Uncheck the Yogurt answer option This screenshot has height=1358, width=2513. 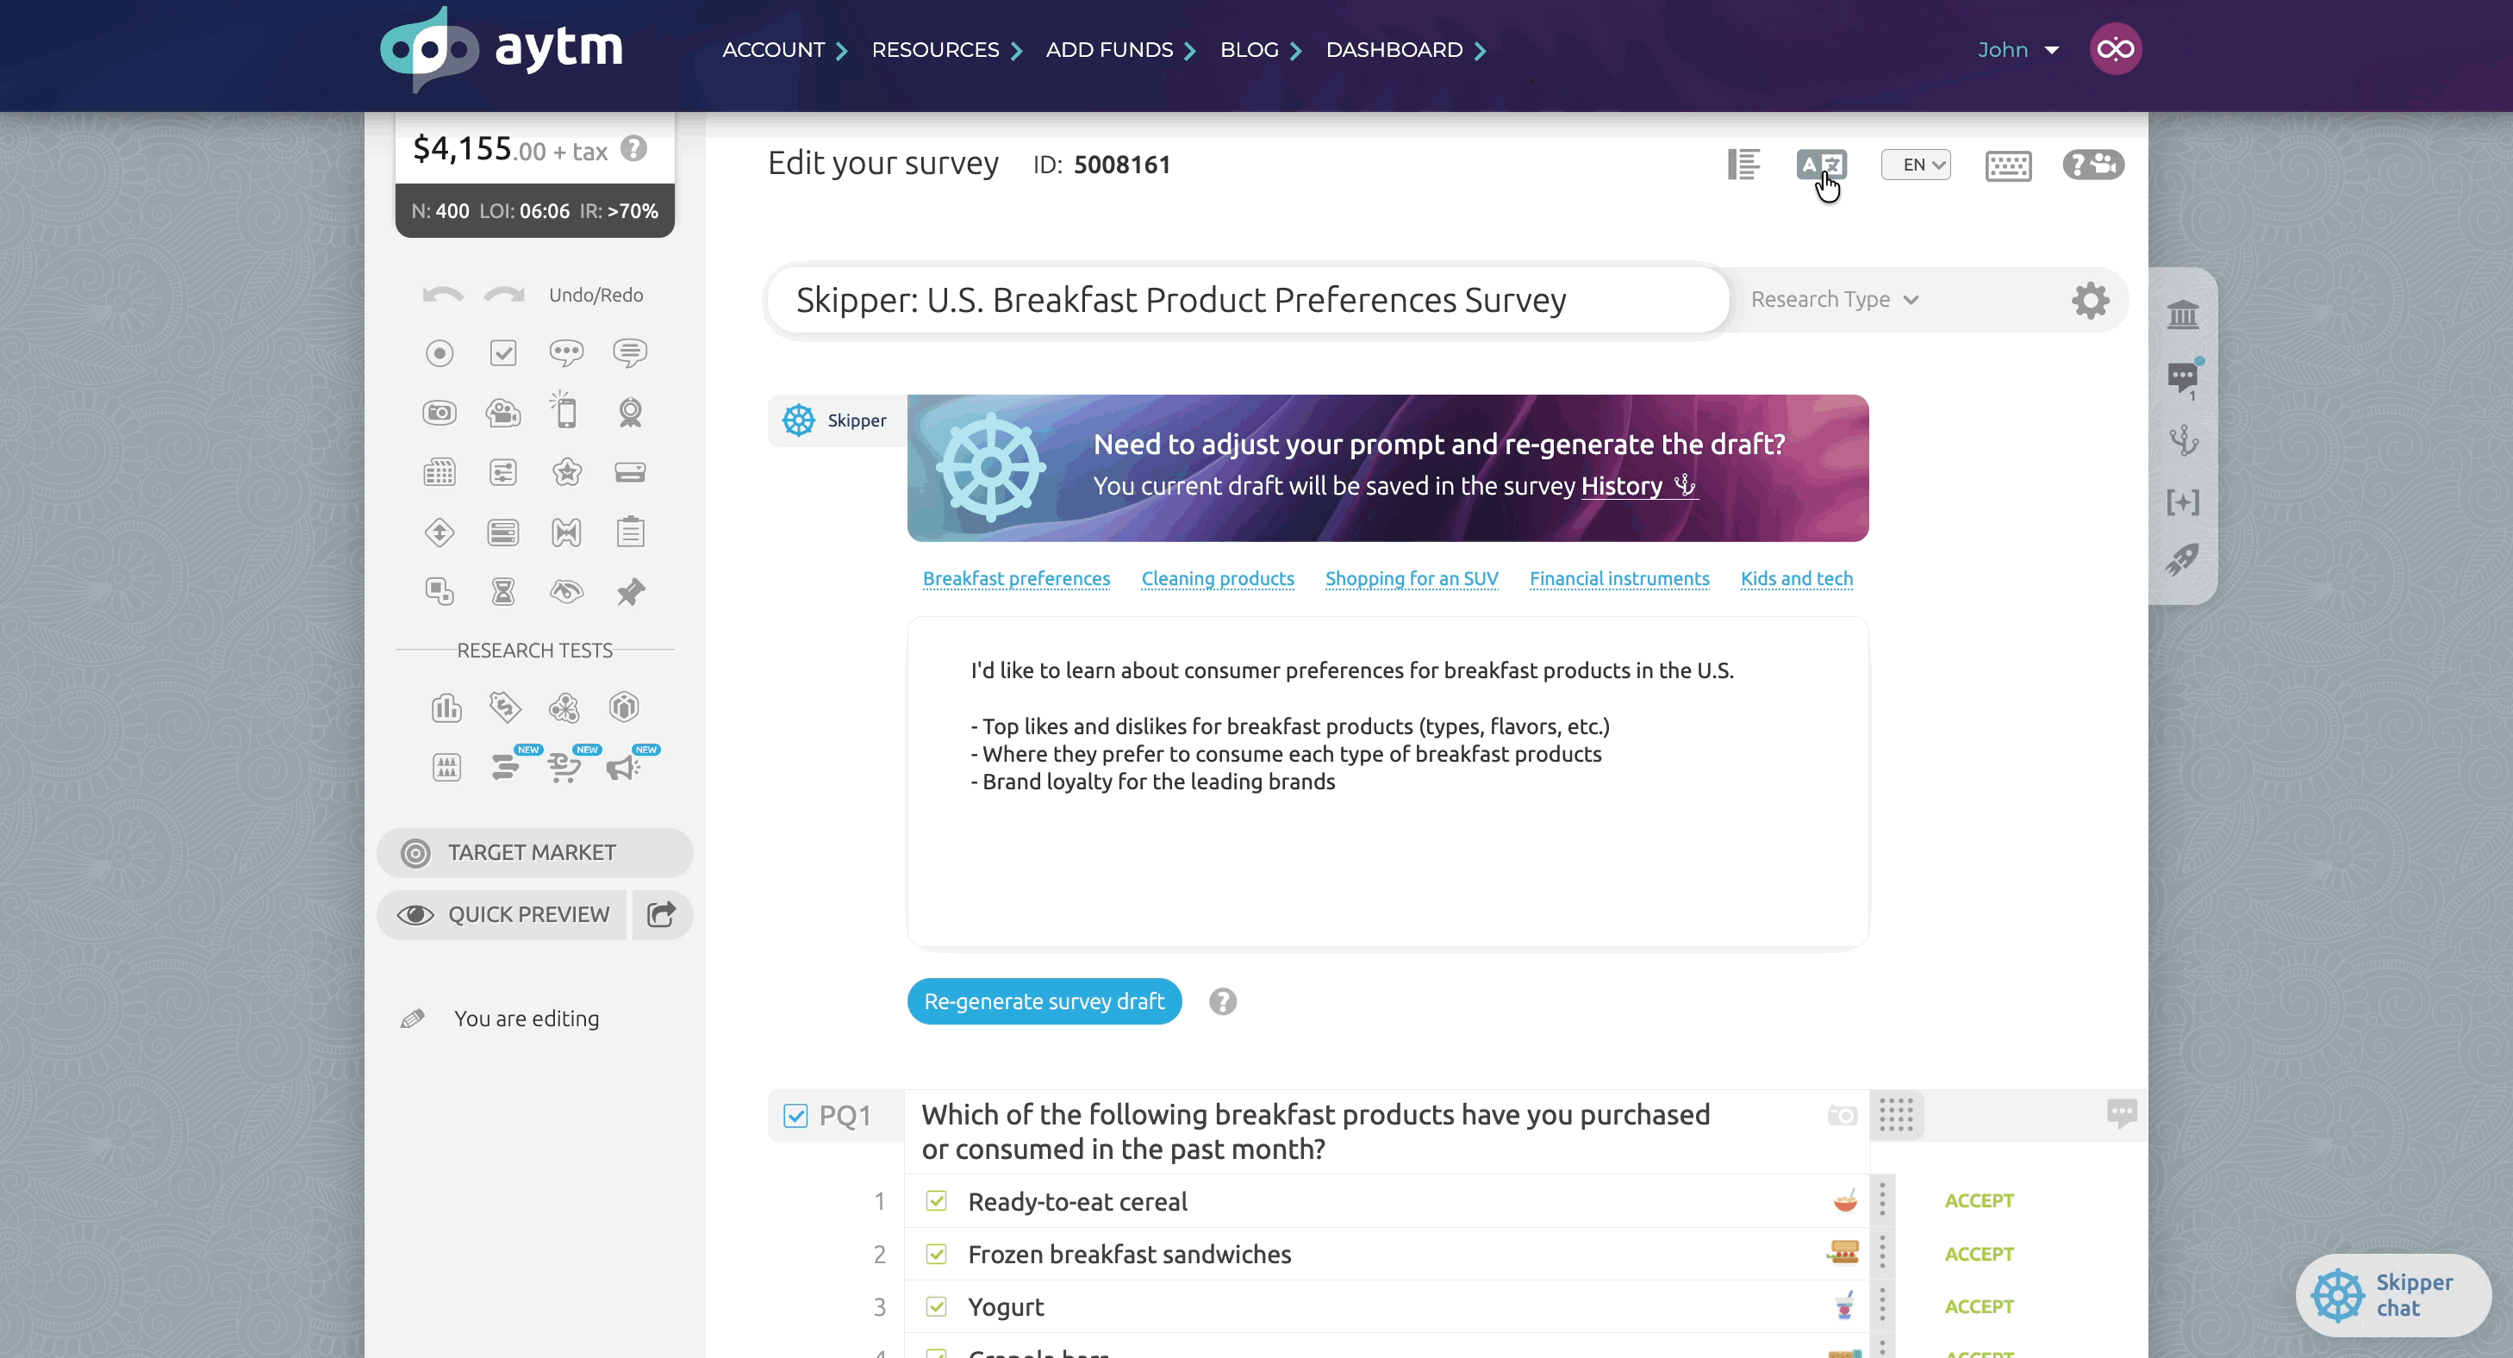936,1306
